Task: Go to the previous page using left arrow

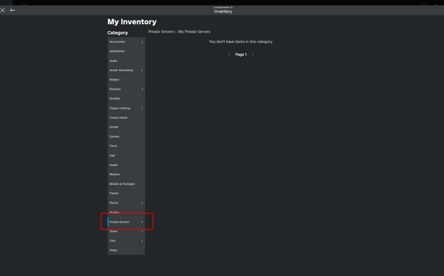Action: pos(229,54)
